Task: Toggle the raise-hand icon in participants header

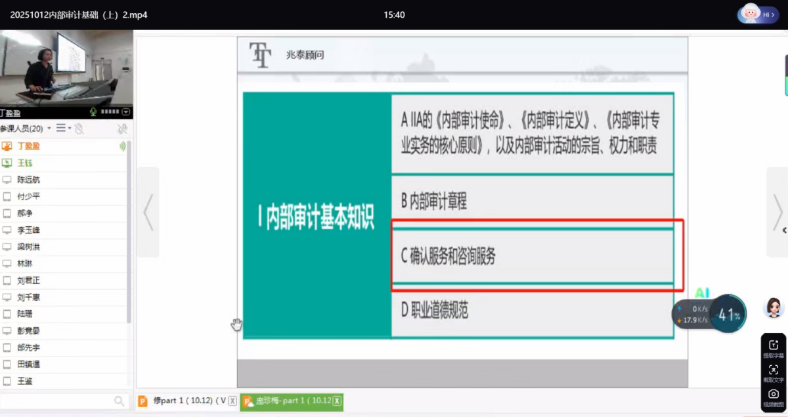Action: (78, 129)
